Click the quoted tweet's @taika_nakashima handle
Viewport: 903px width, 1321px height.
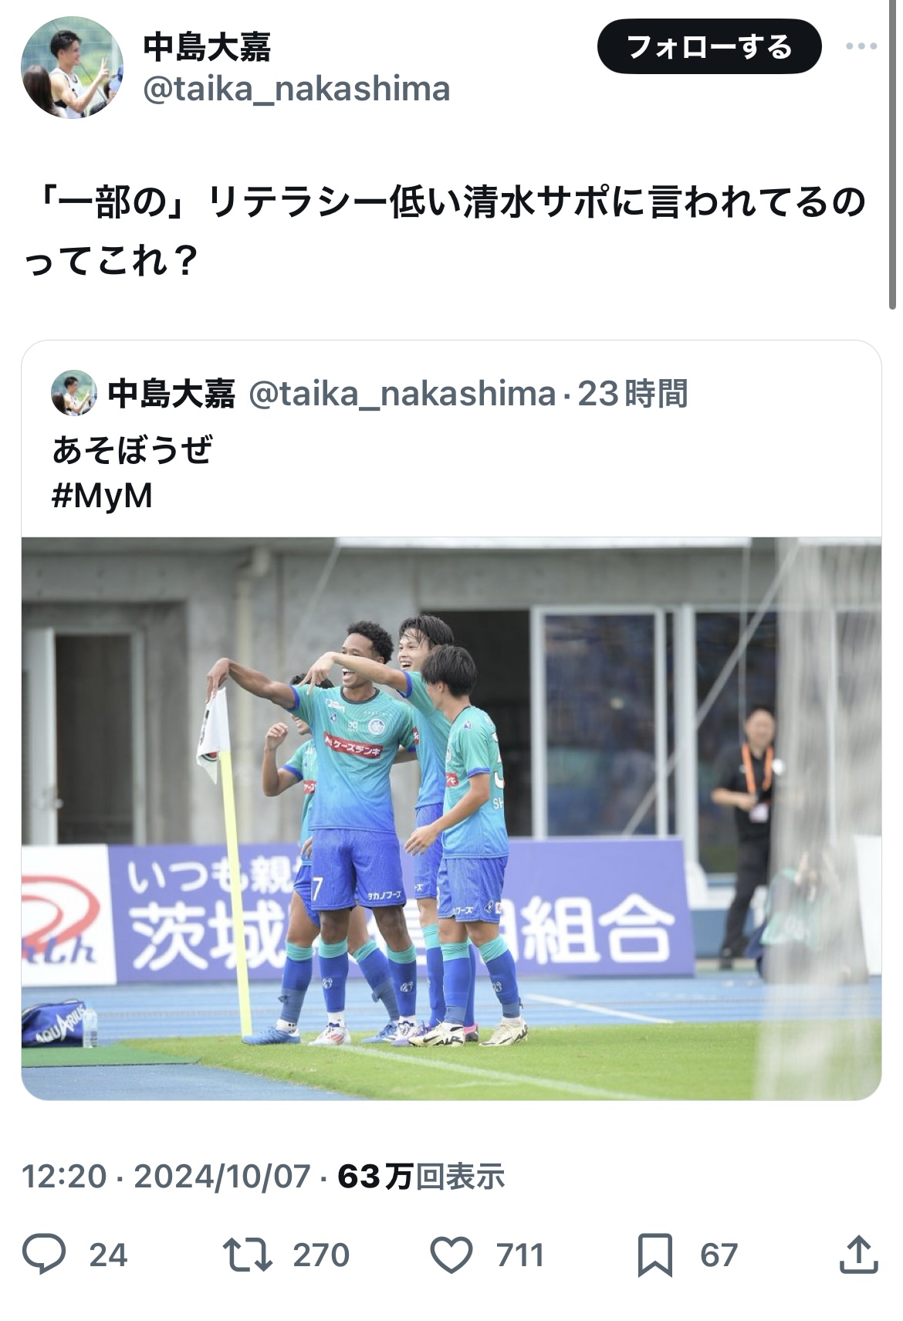402,394
